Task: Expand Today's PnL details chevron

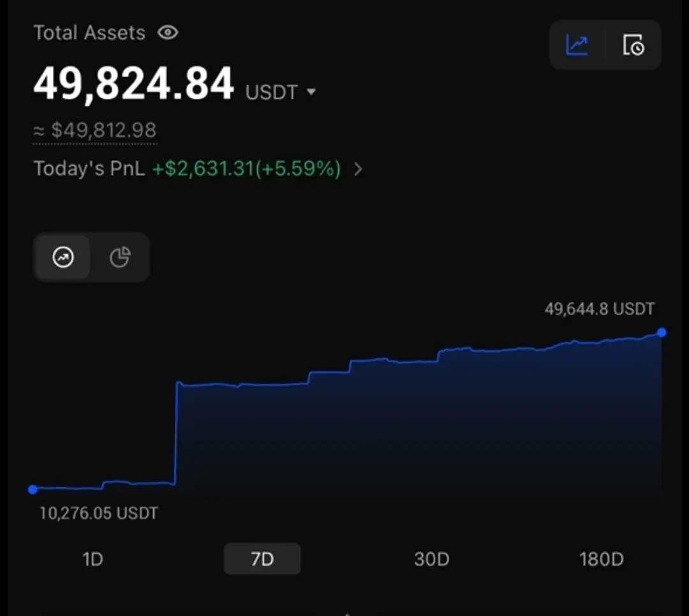Action: 358,169
